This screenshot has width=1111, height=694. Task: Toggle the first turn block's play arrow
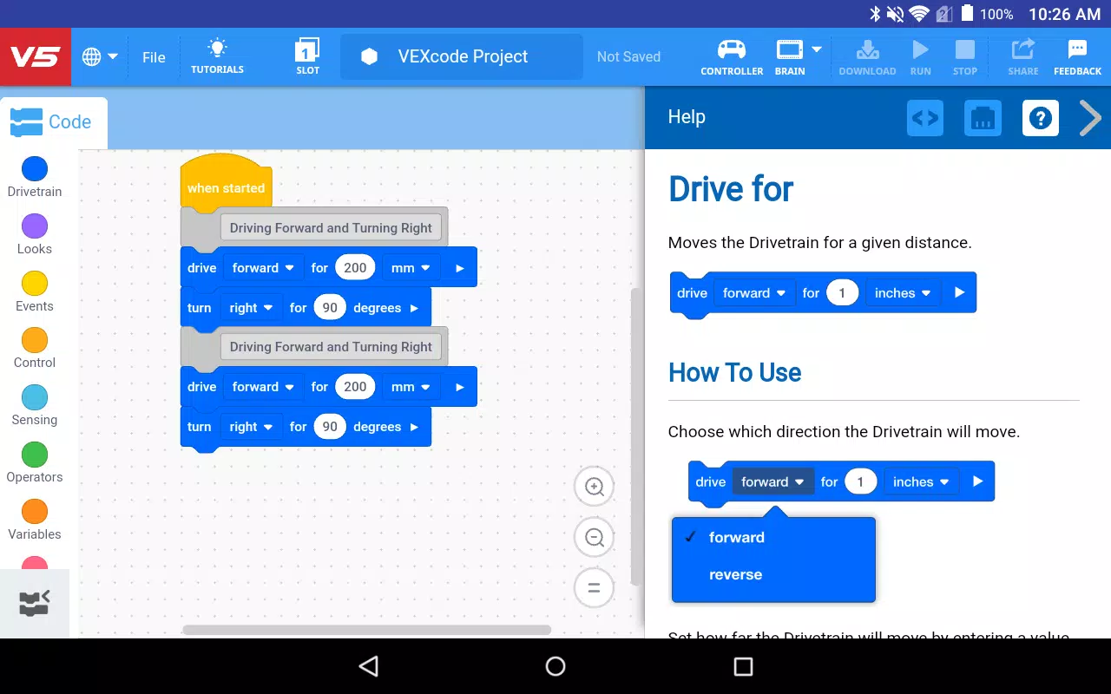coord(414,308)
